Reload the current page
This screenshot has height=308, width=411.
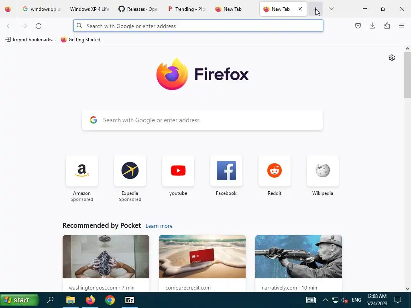click(x=39, y=26)
